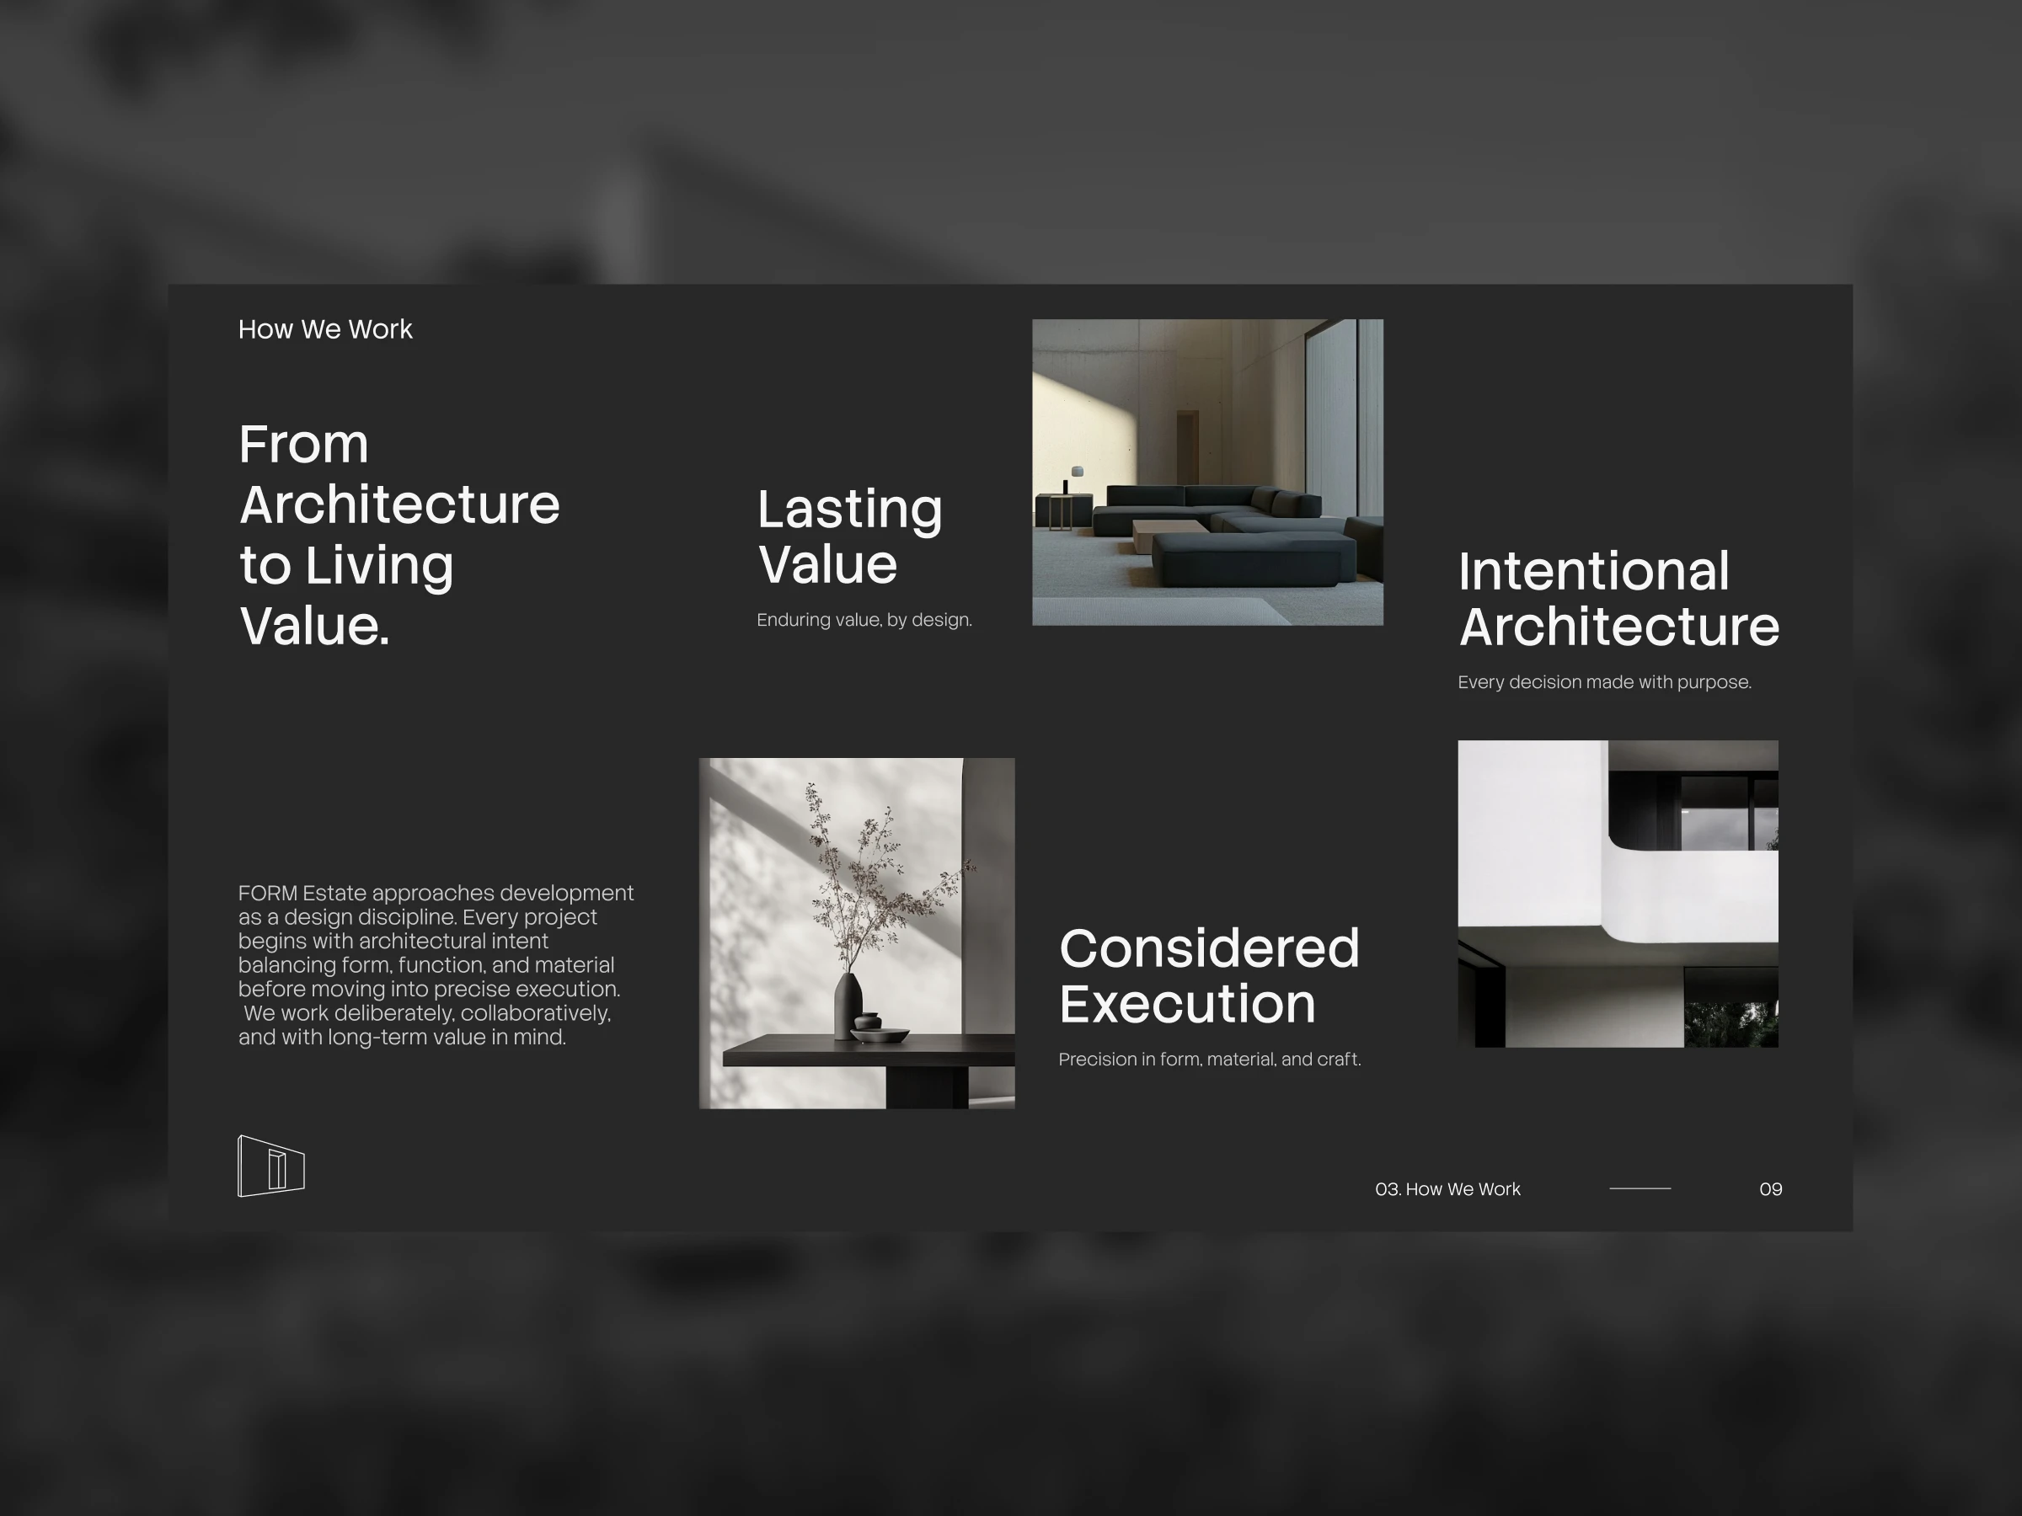Select 'Precision in form, material, and craft.' caption

[x=1209, y=1060]
